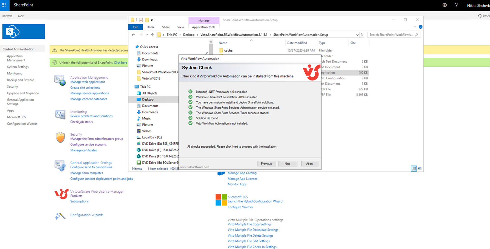The width and height of the screenshot is (490, 249).
Task: Click the SharePoint.WorkflowA search box
Action: 392,34
